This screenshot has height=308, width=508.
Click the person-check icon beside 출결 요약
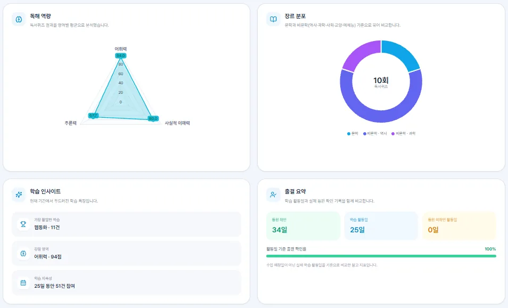tap(273, 195)
